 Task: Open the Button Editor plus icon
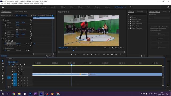coord(123,55)
